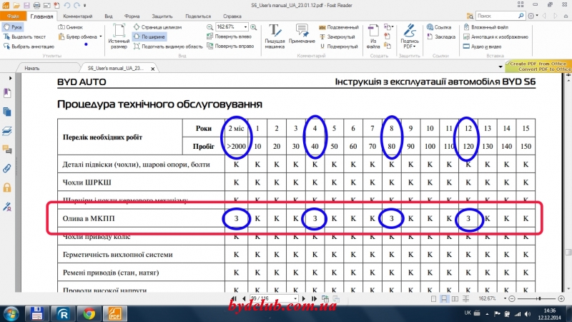The image size is (572, 322).
Task: Click Подогнать видимую область
Action: (x=168, y=47)
